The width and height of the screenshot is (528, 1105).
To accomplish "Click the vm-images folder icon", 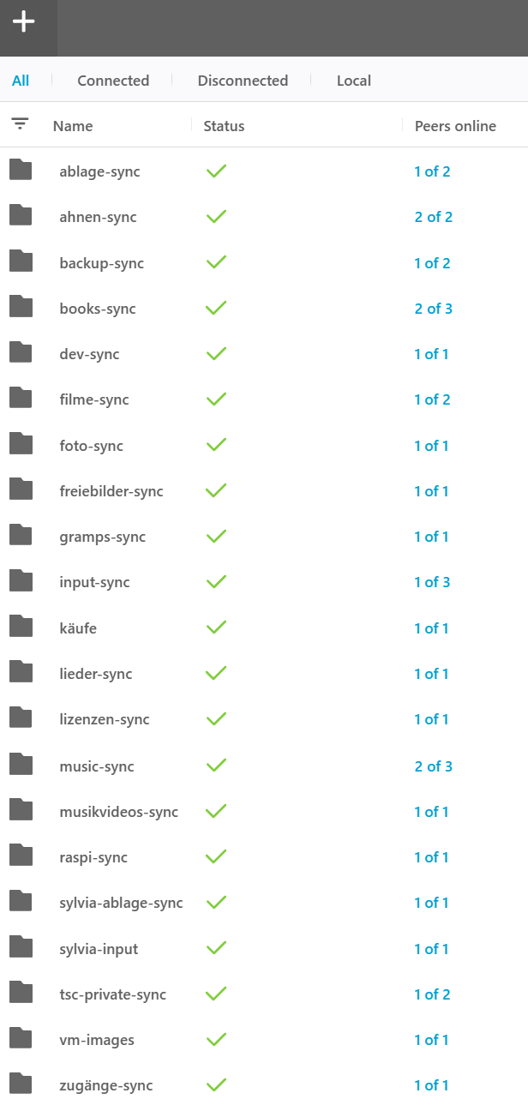I will click(21, 1040).
